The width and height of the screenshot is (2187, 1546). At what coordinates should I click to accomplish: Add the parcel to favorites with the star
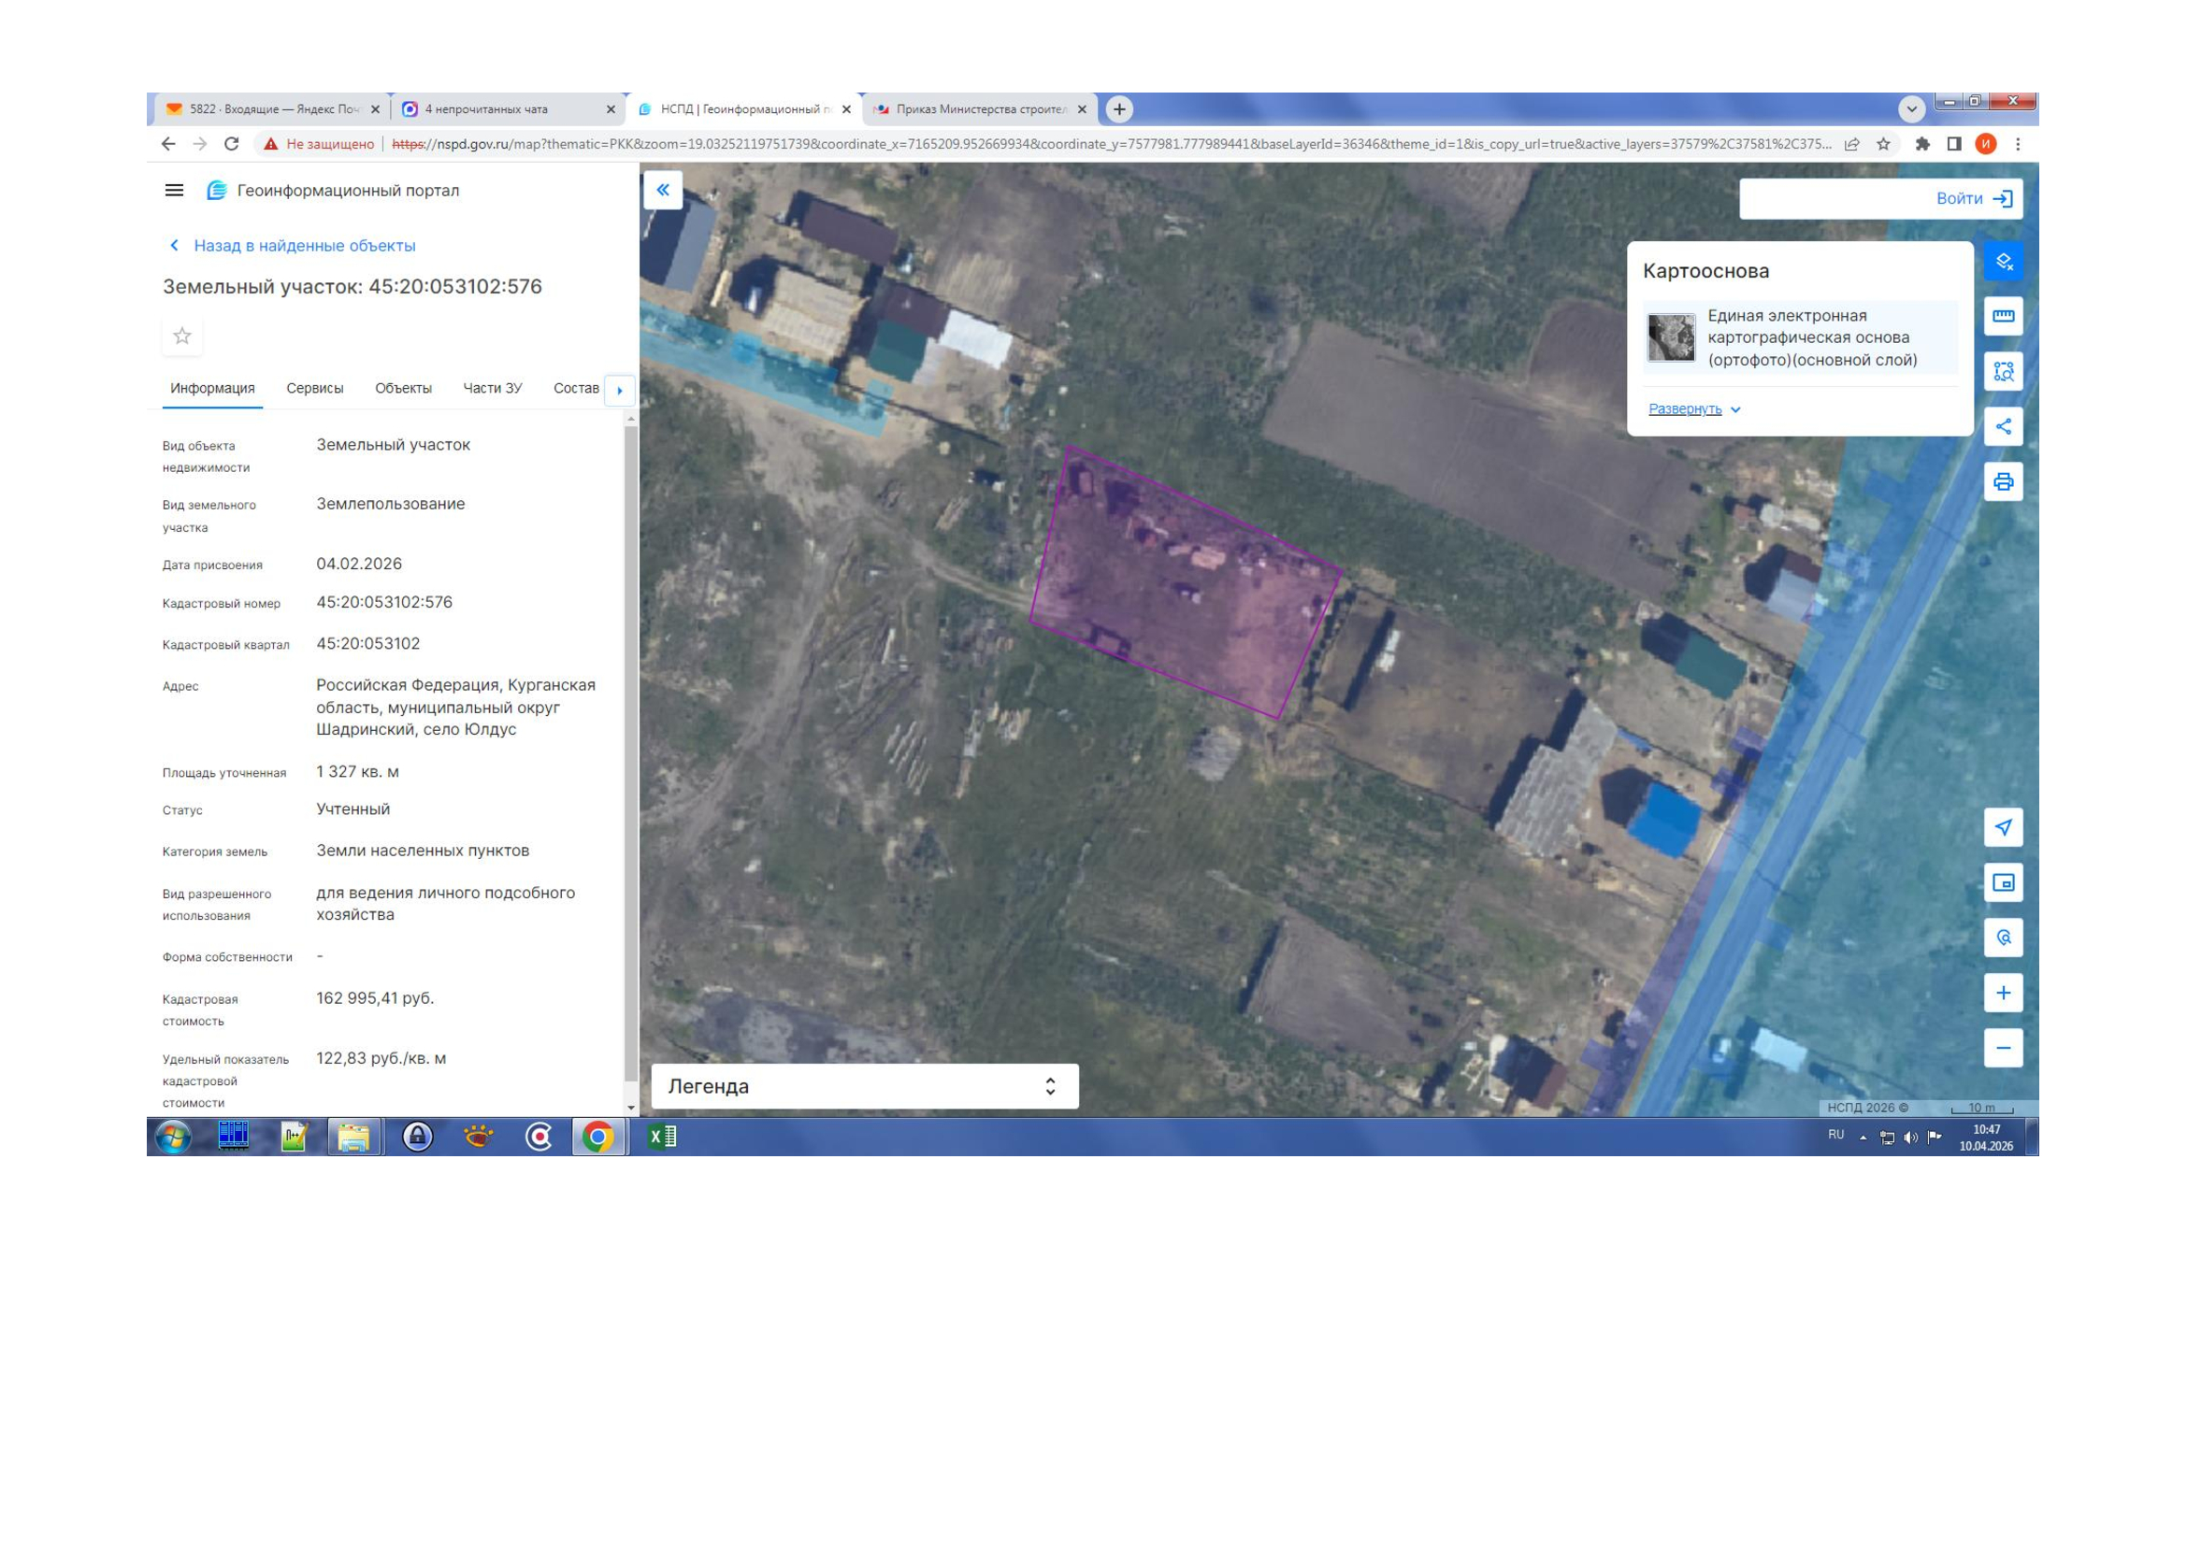(x=182, y=336)
